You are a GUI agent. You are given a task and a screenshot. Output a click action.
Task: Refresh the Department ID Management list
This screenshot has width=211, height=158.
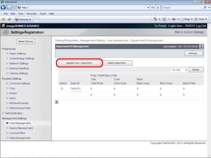click(201, 46)
